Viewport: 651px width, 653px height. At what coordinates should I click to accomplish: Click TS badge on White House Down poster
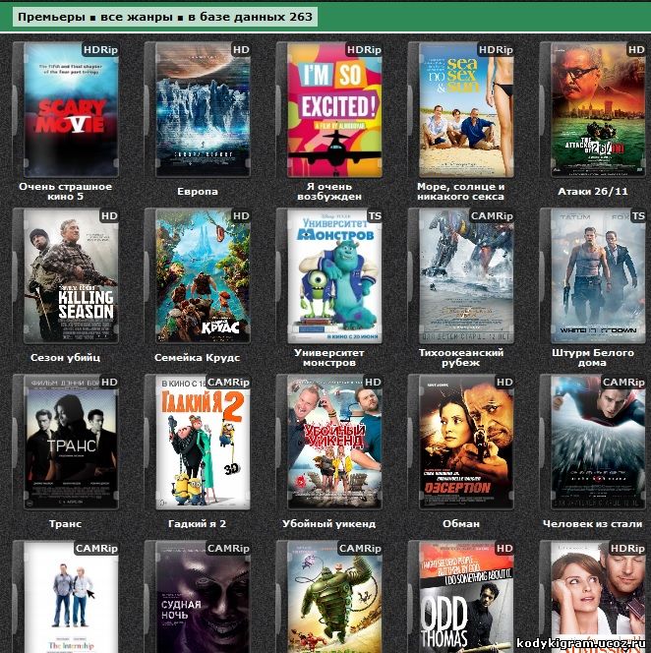coord(638,215)
